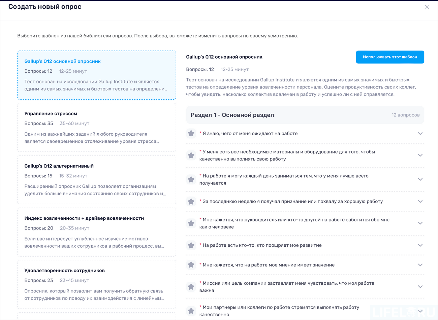Select the star beside 'материалы и оборудование' question
This screenshot has height=320, width=438.
(x=191, y=155)
